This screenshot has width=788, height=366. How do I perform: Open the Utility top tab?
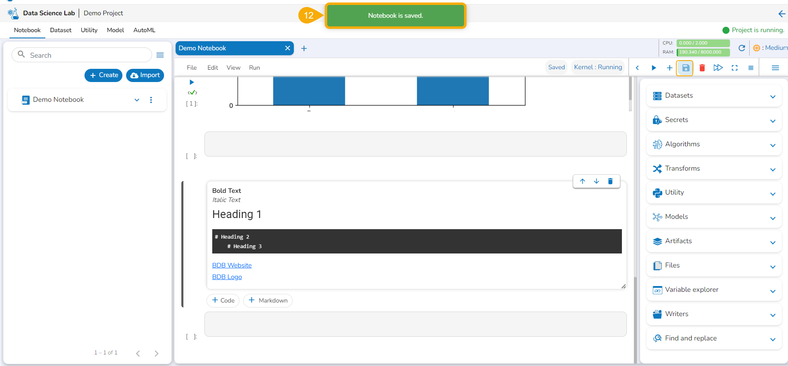89,30
